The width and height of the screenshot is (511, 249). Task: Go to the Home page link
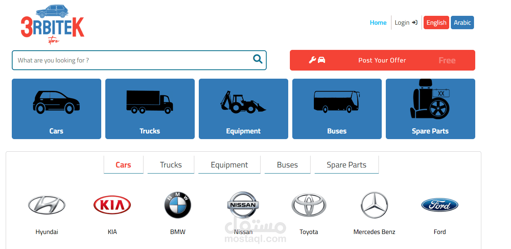[378, 23]
